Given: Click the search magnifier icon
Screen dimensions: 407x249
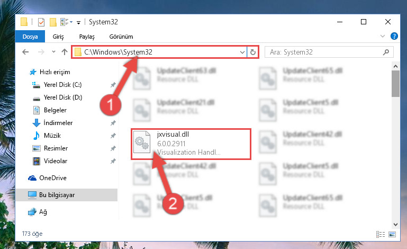Looking at the screenshot, I should point(386,52).
